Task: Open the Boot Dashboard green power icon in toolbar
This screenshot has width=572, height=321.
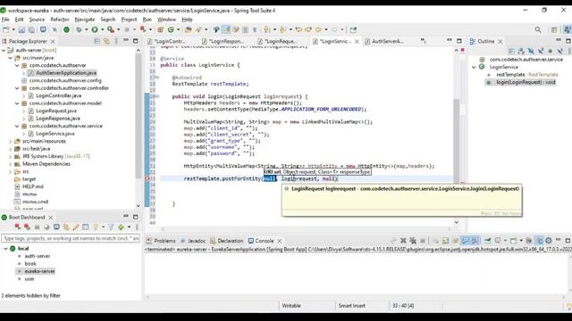Action: [66, 29]
